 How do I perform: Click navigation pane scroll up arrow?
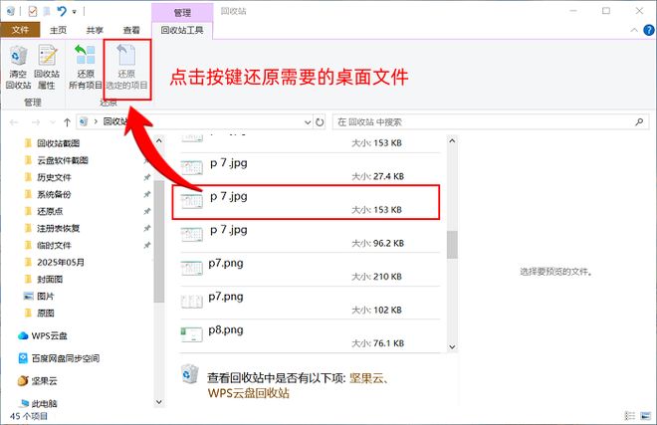(159, 141)
